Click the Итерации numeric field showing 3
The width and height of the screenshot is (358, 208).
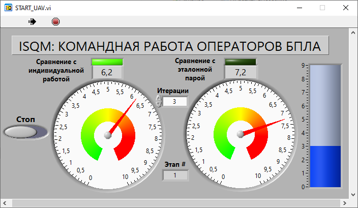(x=174, y=102)
